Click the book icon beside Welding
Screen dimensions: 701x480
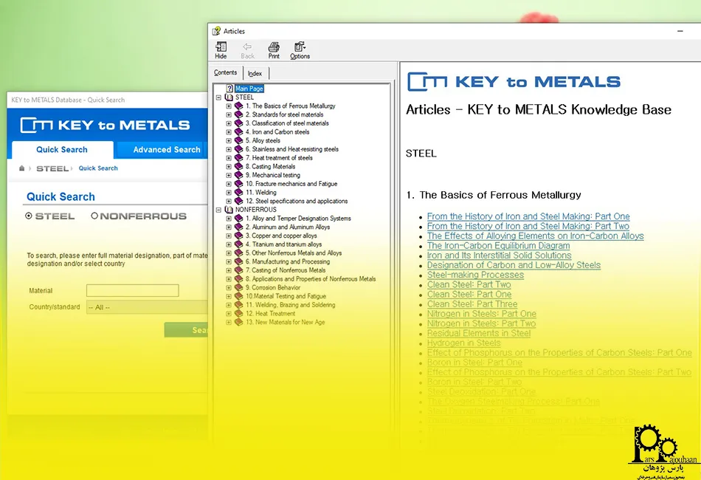(238, 192)
